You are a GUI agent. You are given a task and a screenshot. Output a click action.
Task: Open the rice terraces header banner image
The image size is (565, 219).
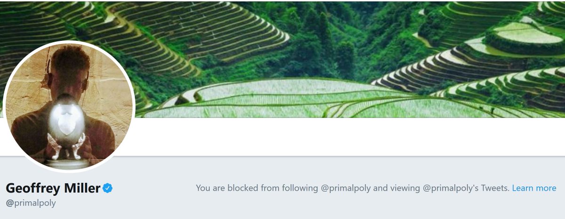[282, 59]
